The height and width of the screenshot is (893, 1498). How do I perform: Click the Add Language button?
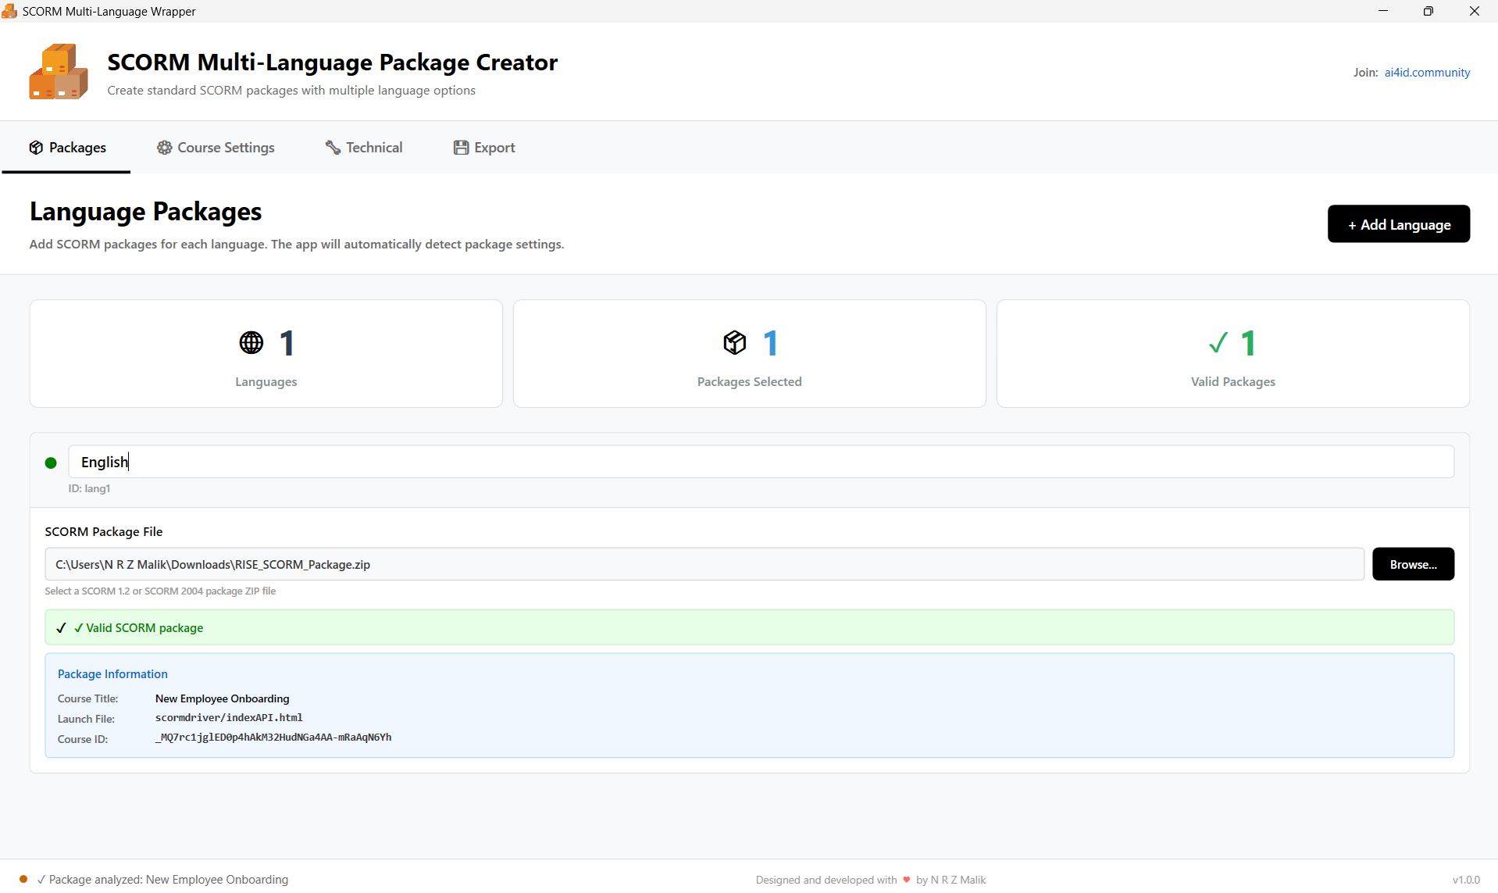1398,223
